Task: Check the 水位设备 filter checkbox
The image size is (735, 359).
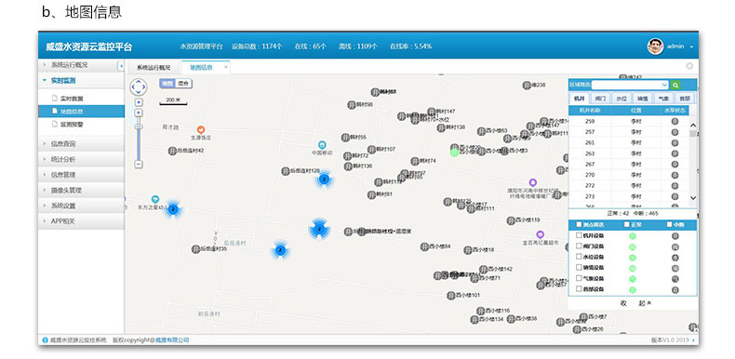Action: tap(579, 257)
